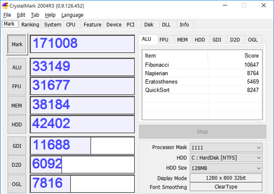Run all benchmarks with Mark button
274x194 pixels.
[17, 44]
